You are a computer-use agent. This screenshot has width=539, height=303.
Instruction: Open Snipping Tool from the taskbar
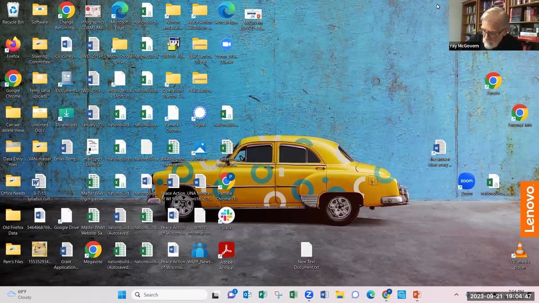pyautogui.click(x=278, y=295)
